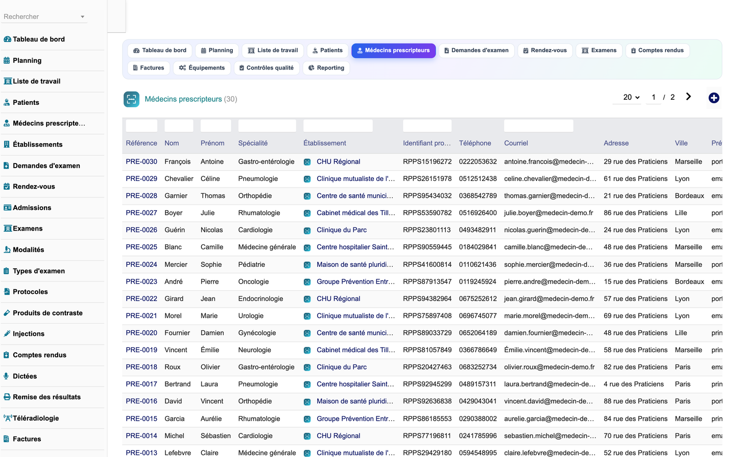Open CHU Régional link in PRE-0014 row
Screen dimensions: 738x457
[x=338, y=436]
